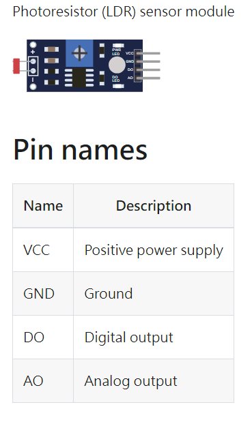
Task: Select the AO table cell
Action: tap(43, 380)
